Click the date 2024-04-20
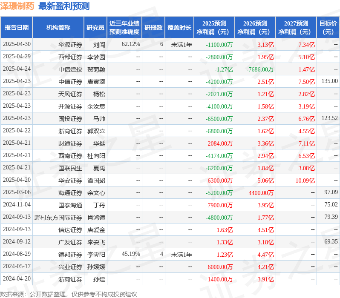The height and width of the screenshot is (298, 340). [17, 279]
